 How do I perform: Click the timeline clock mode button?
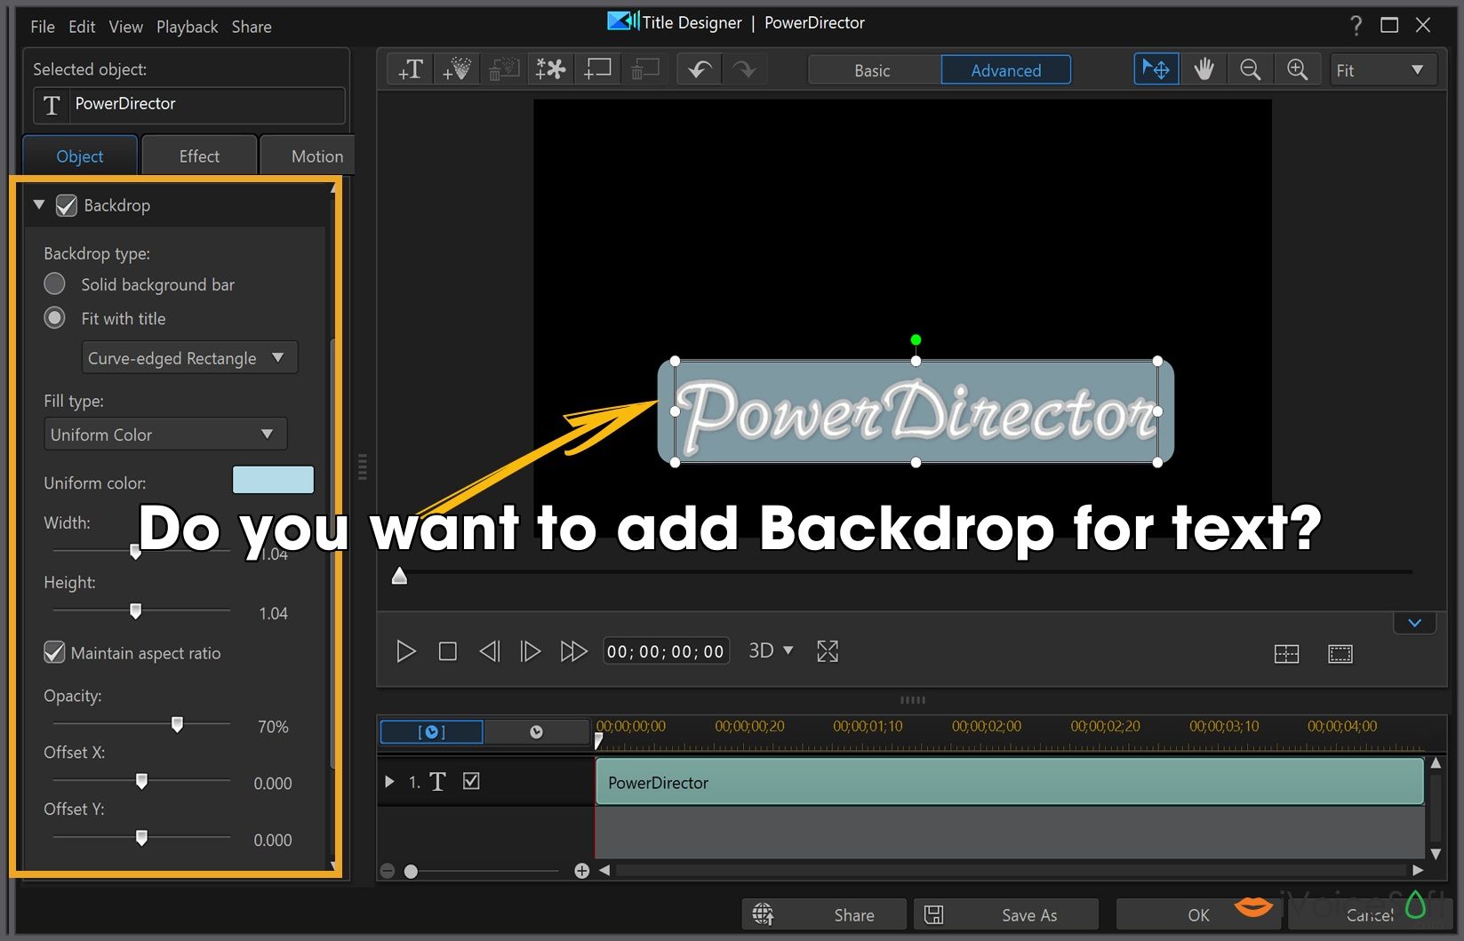point(536,731)
